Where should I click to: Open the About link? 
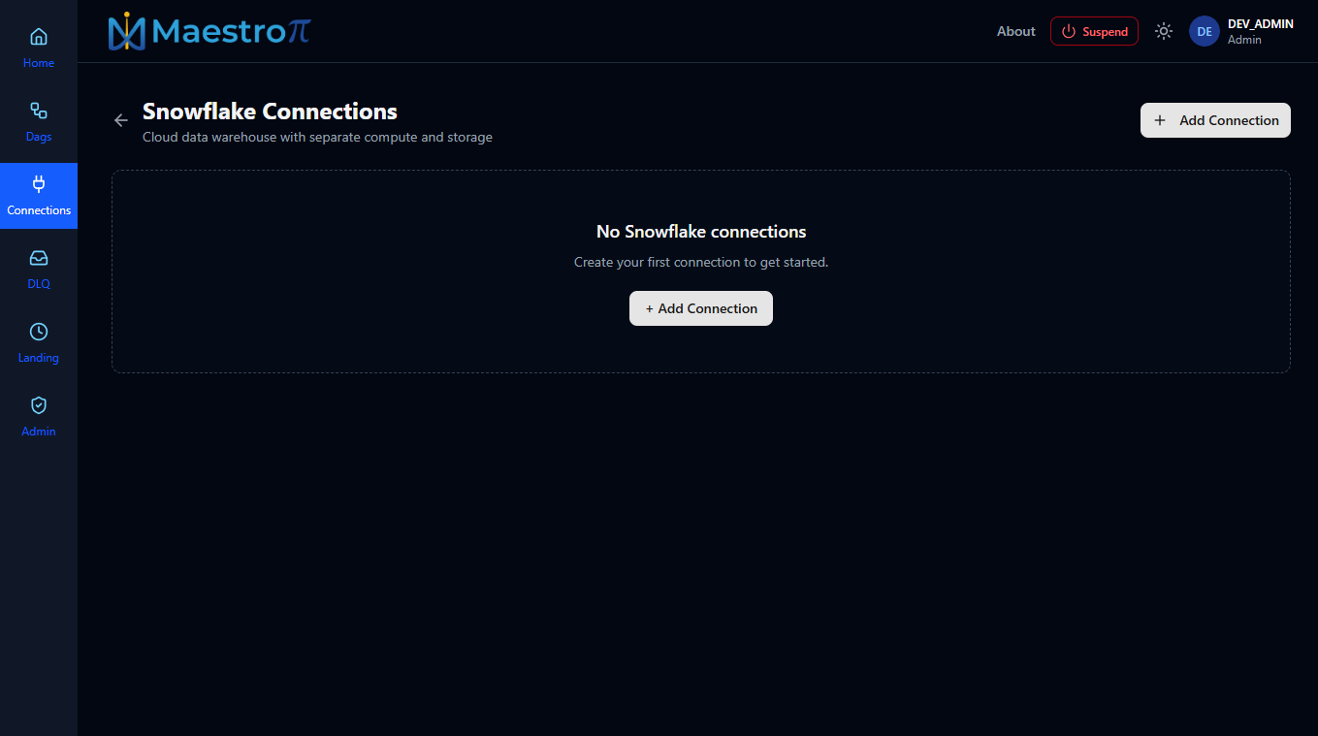coord(1016,31)
